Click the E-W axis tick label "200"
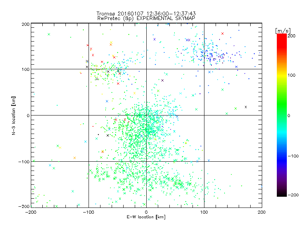Viewport: 308px width, 231px height. pyautogui.click(x=262, y=212)
